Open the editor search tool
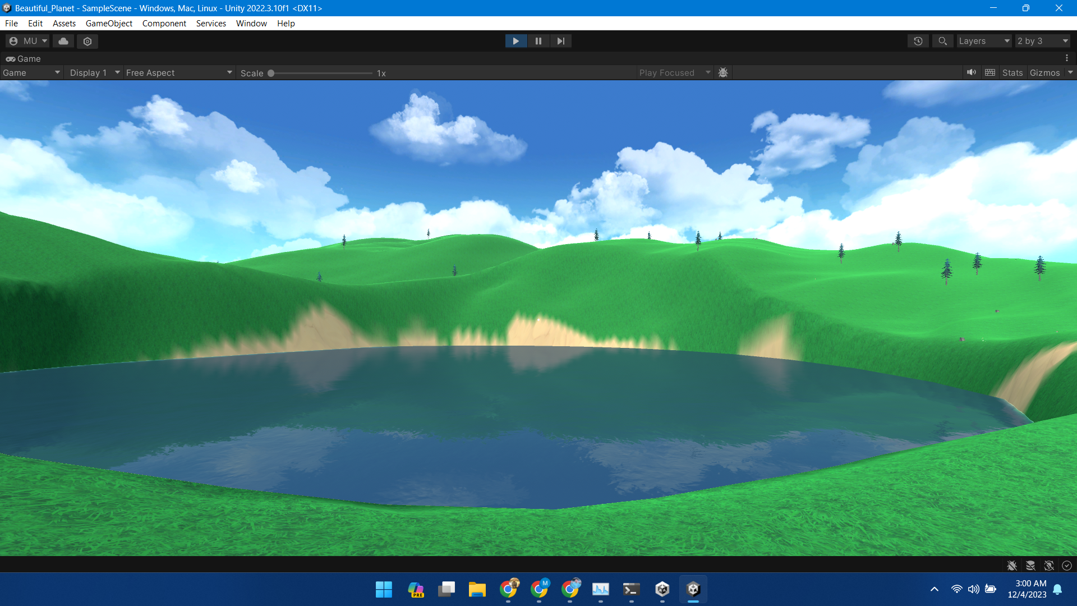The width and height of the screenshot is (1077, 606). [x=942, y=41]
